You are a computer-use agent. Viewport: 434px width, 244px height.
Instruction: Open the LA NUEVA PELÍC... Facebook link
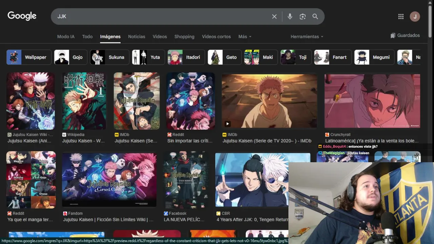point(184,220)
